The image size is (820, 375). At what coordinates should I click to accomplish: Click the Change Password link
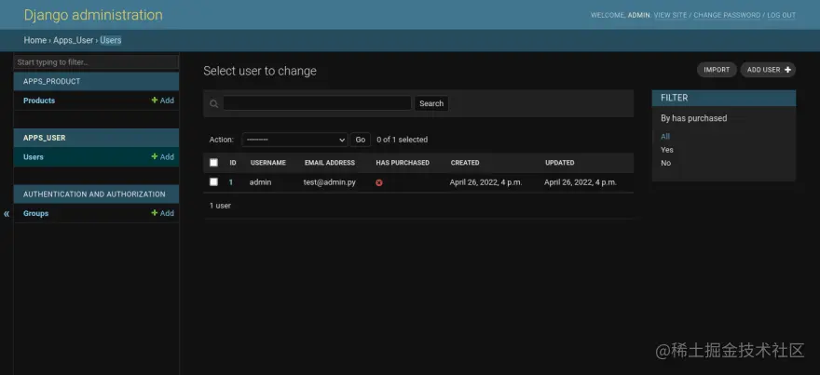(x=727, y=15)
